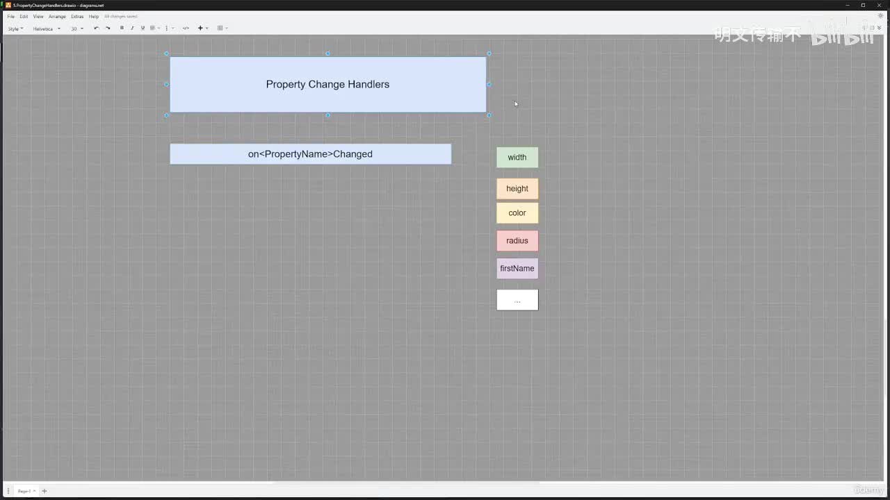Open the View menu
This screenshot has height=500, width=890.
coord(38,16)
